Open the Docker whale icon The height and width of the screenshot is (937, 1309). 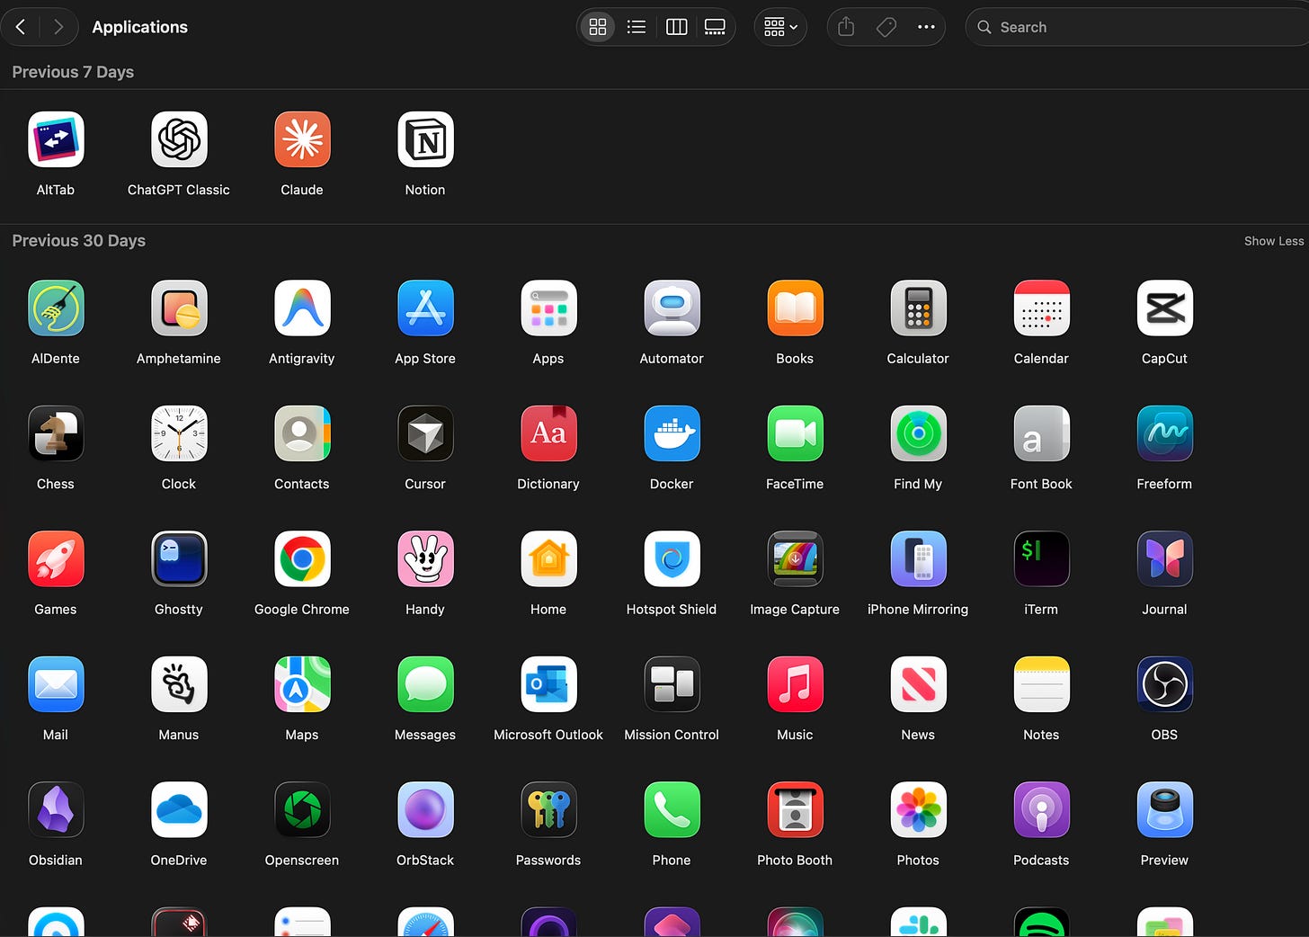[x=672, y=433]
